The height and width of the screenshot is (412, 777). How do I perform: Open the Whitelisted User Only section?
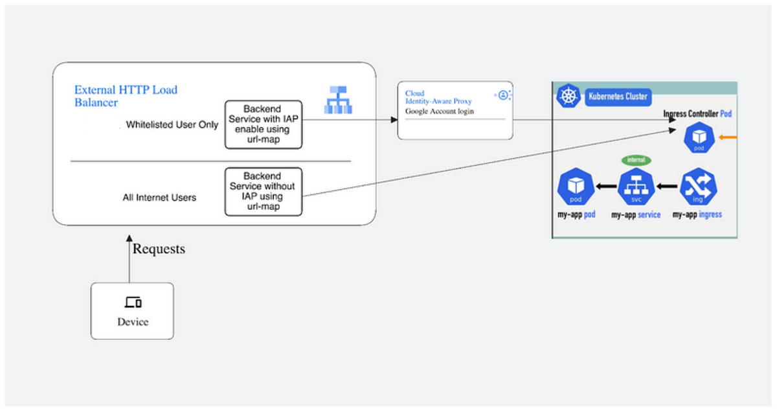click(172, 124)
